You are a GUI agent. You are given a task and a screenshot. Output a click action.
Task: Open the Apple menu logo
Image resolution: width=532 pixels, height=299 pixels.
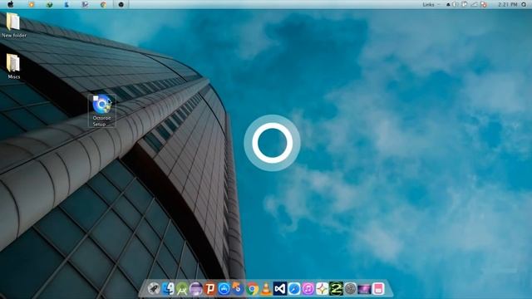click(11, 4)
